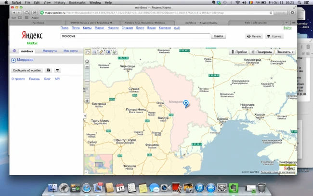Toggle the Панорамы panoramas layer
The height and width of the screenshot is (196, 313).
click(x=261, y=52)
